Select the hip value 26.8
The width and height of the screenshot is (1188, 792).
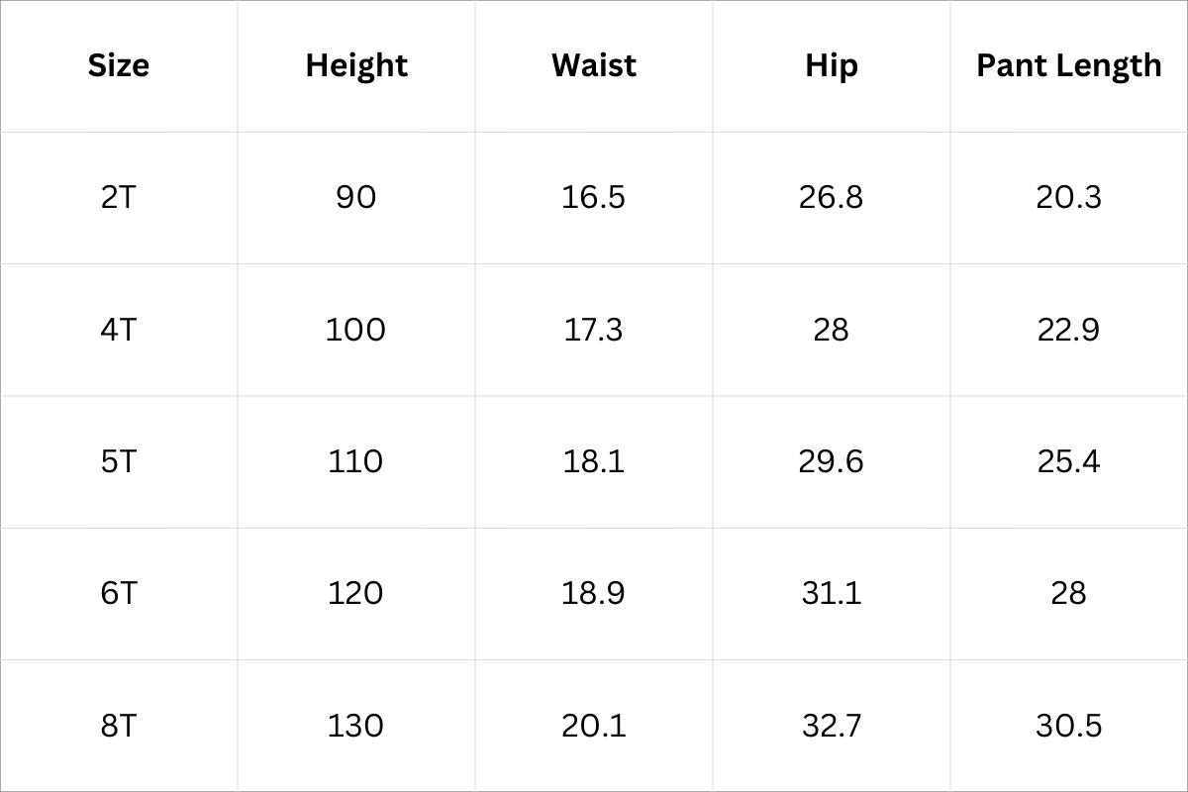(831, 197)
